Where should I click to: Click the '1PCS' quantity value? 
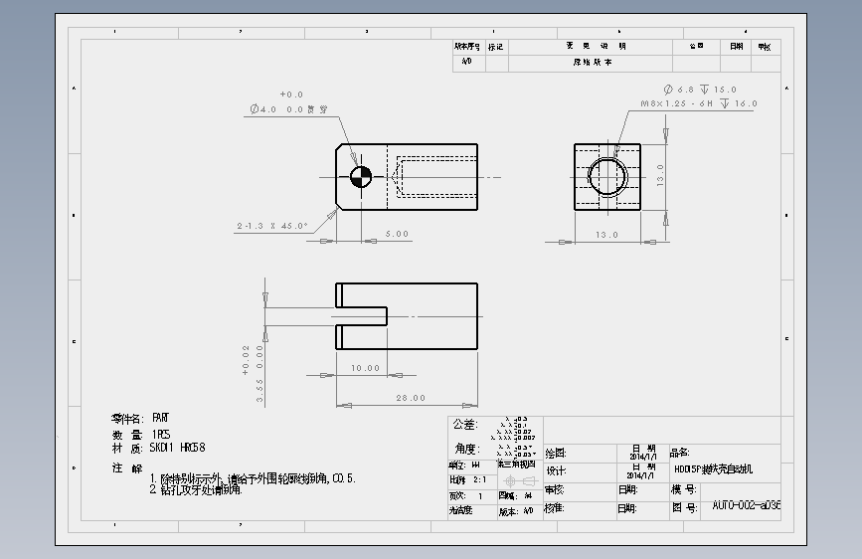pos(161,434)
